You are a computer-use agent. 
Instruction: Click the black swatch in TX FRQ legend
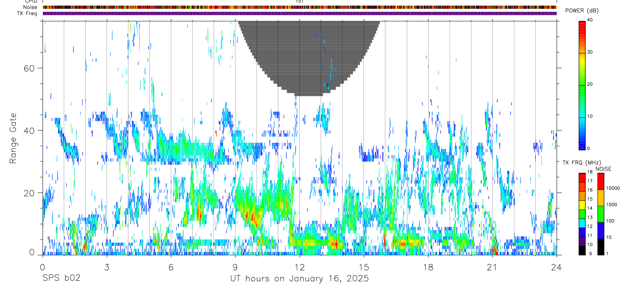tap(582, 250)
